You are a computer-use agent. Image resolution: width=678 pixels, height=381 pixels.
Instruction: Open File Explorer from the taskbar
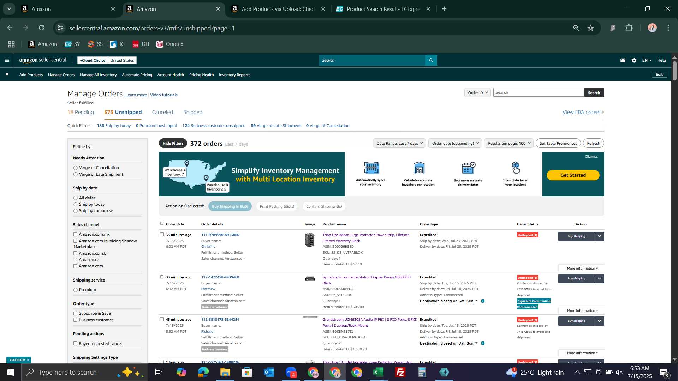(225, 372)
